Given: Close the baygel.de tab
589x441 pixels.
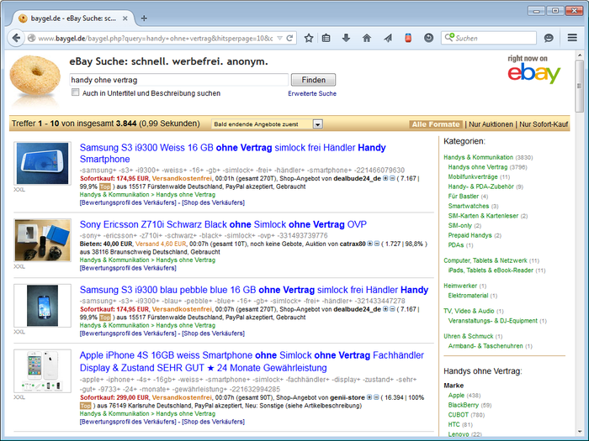Looking at the screenshot, I should tap(125, 18).
